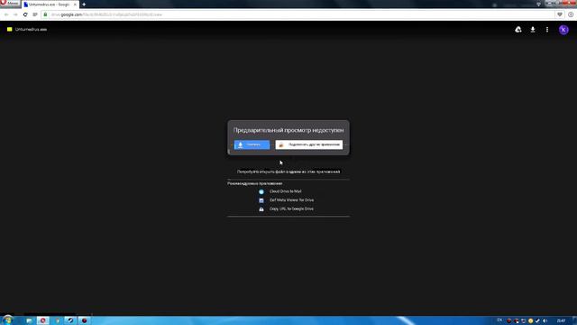Click the Cloud Drive to Mail icon
This screenshot has width=577, height=325.
(261, 191)
